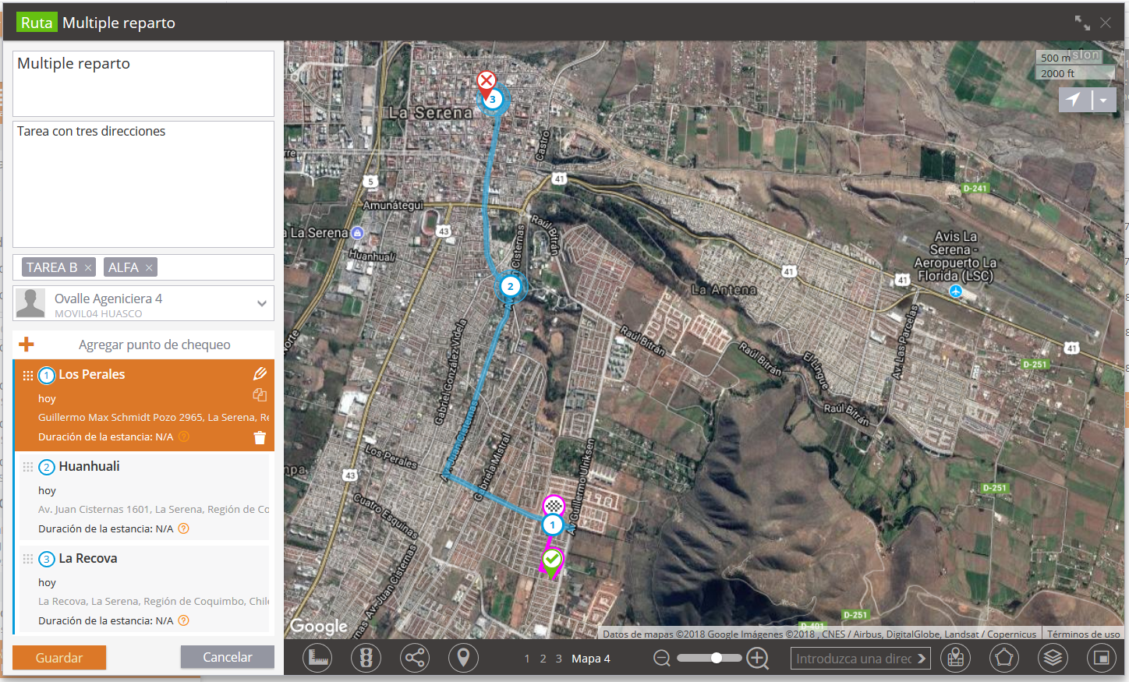Image resolution: width=1129 pixels, height=682 pixels.
Task: Select the Mapa 4 view
Action: coord(591,659)
